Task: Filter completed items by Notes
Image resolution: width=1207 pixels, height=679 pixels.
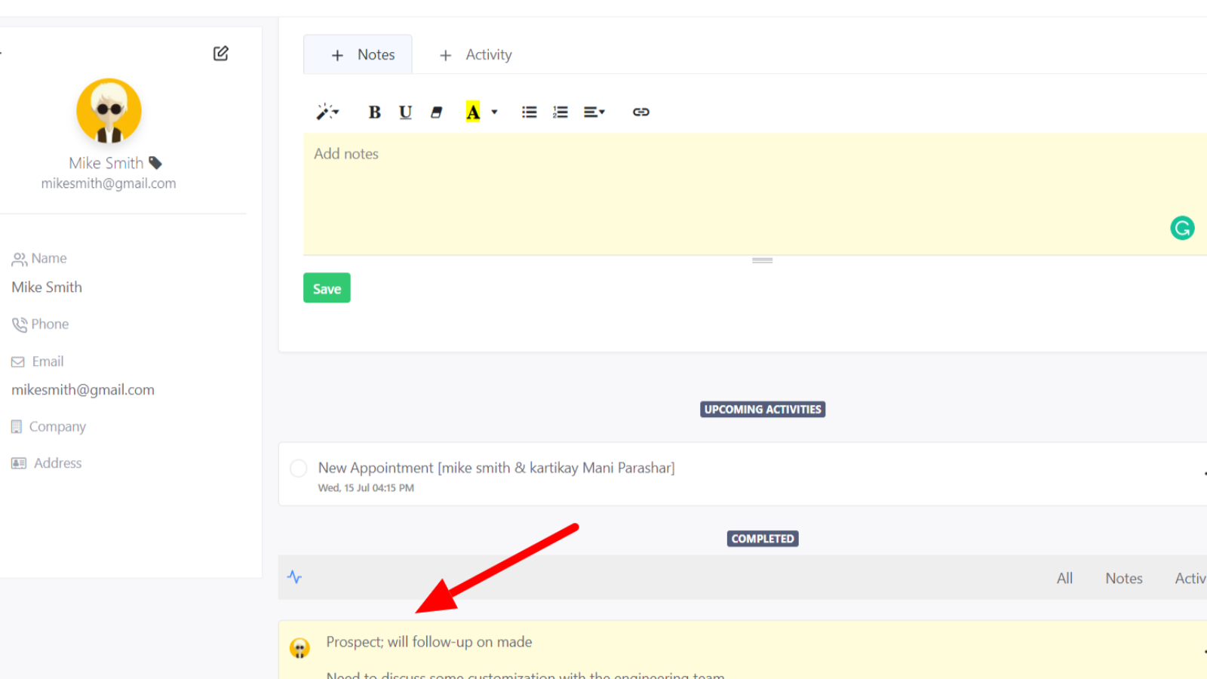Action: (1123, 579)
